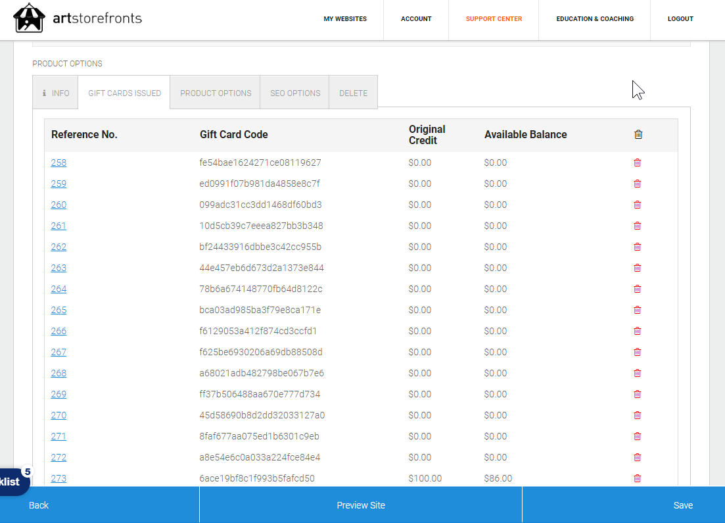Viewport: 725px width, 523px height.
Task: Delete gift card reference 264
Action: tap(637, 289)
